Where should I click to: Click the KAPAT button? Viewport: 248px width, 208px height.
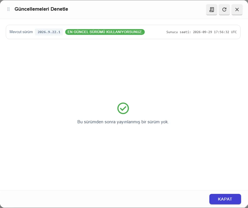225,199
